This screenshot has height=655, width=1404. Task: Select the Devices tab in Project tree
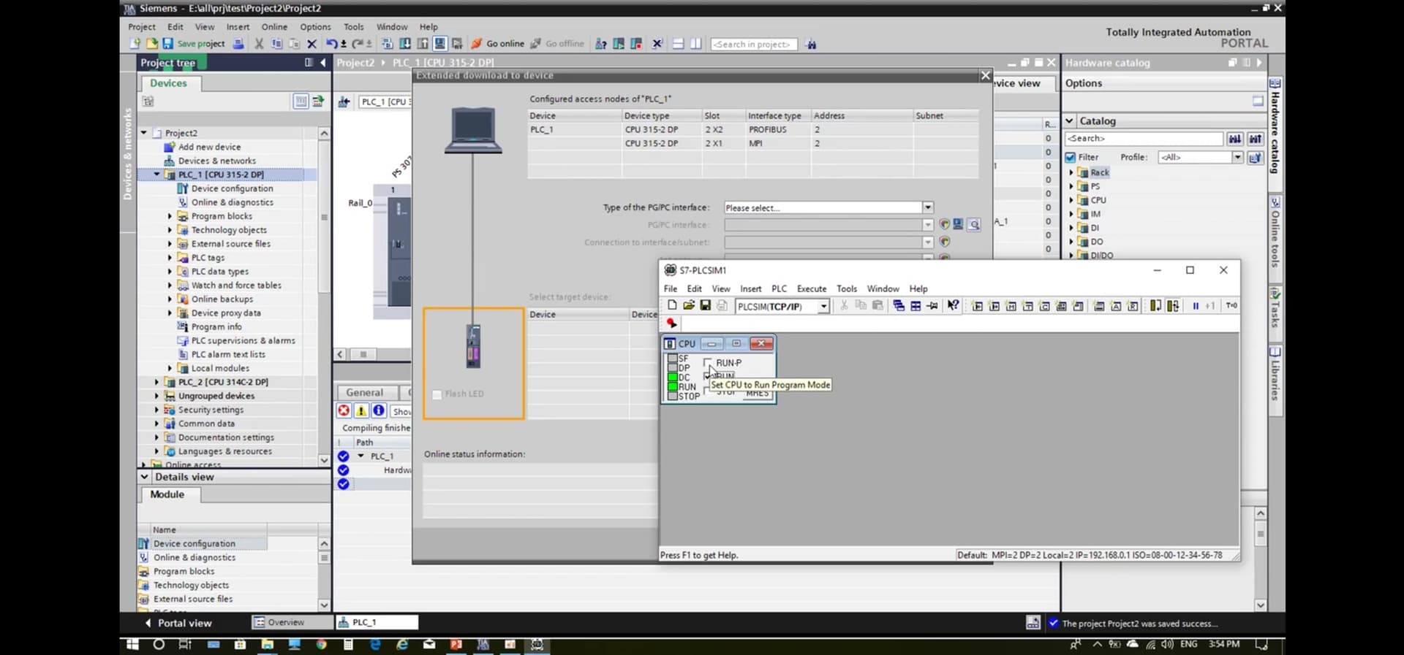[169, 83]
